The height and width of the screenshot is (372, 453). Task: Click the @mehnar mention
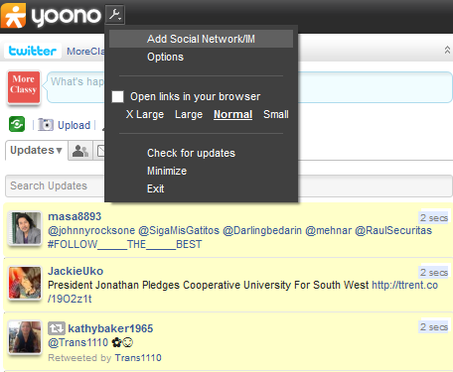coord(328,230)
